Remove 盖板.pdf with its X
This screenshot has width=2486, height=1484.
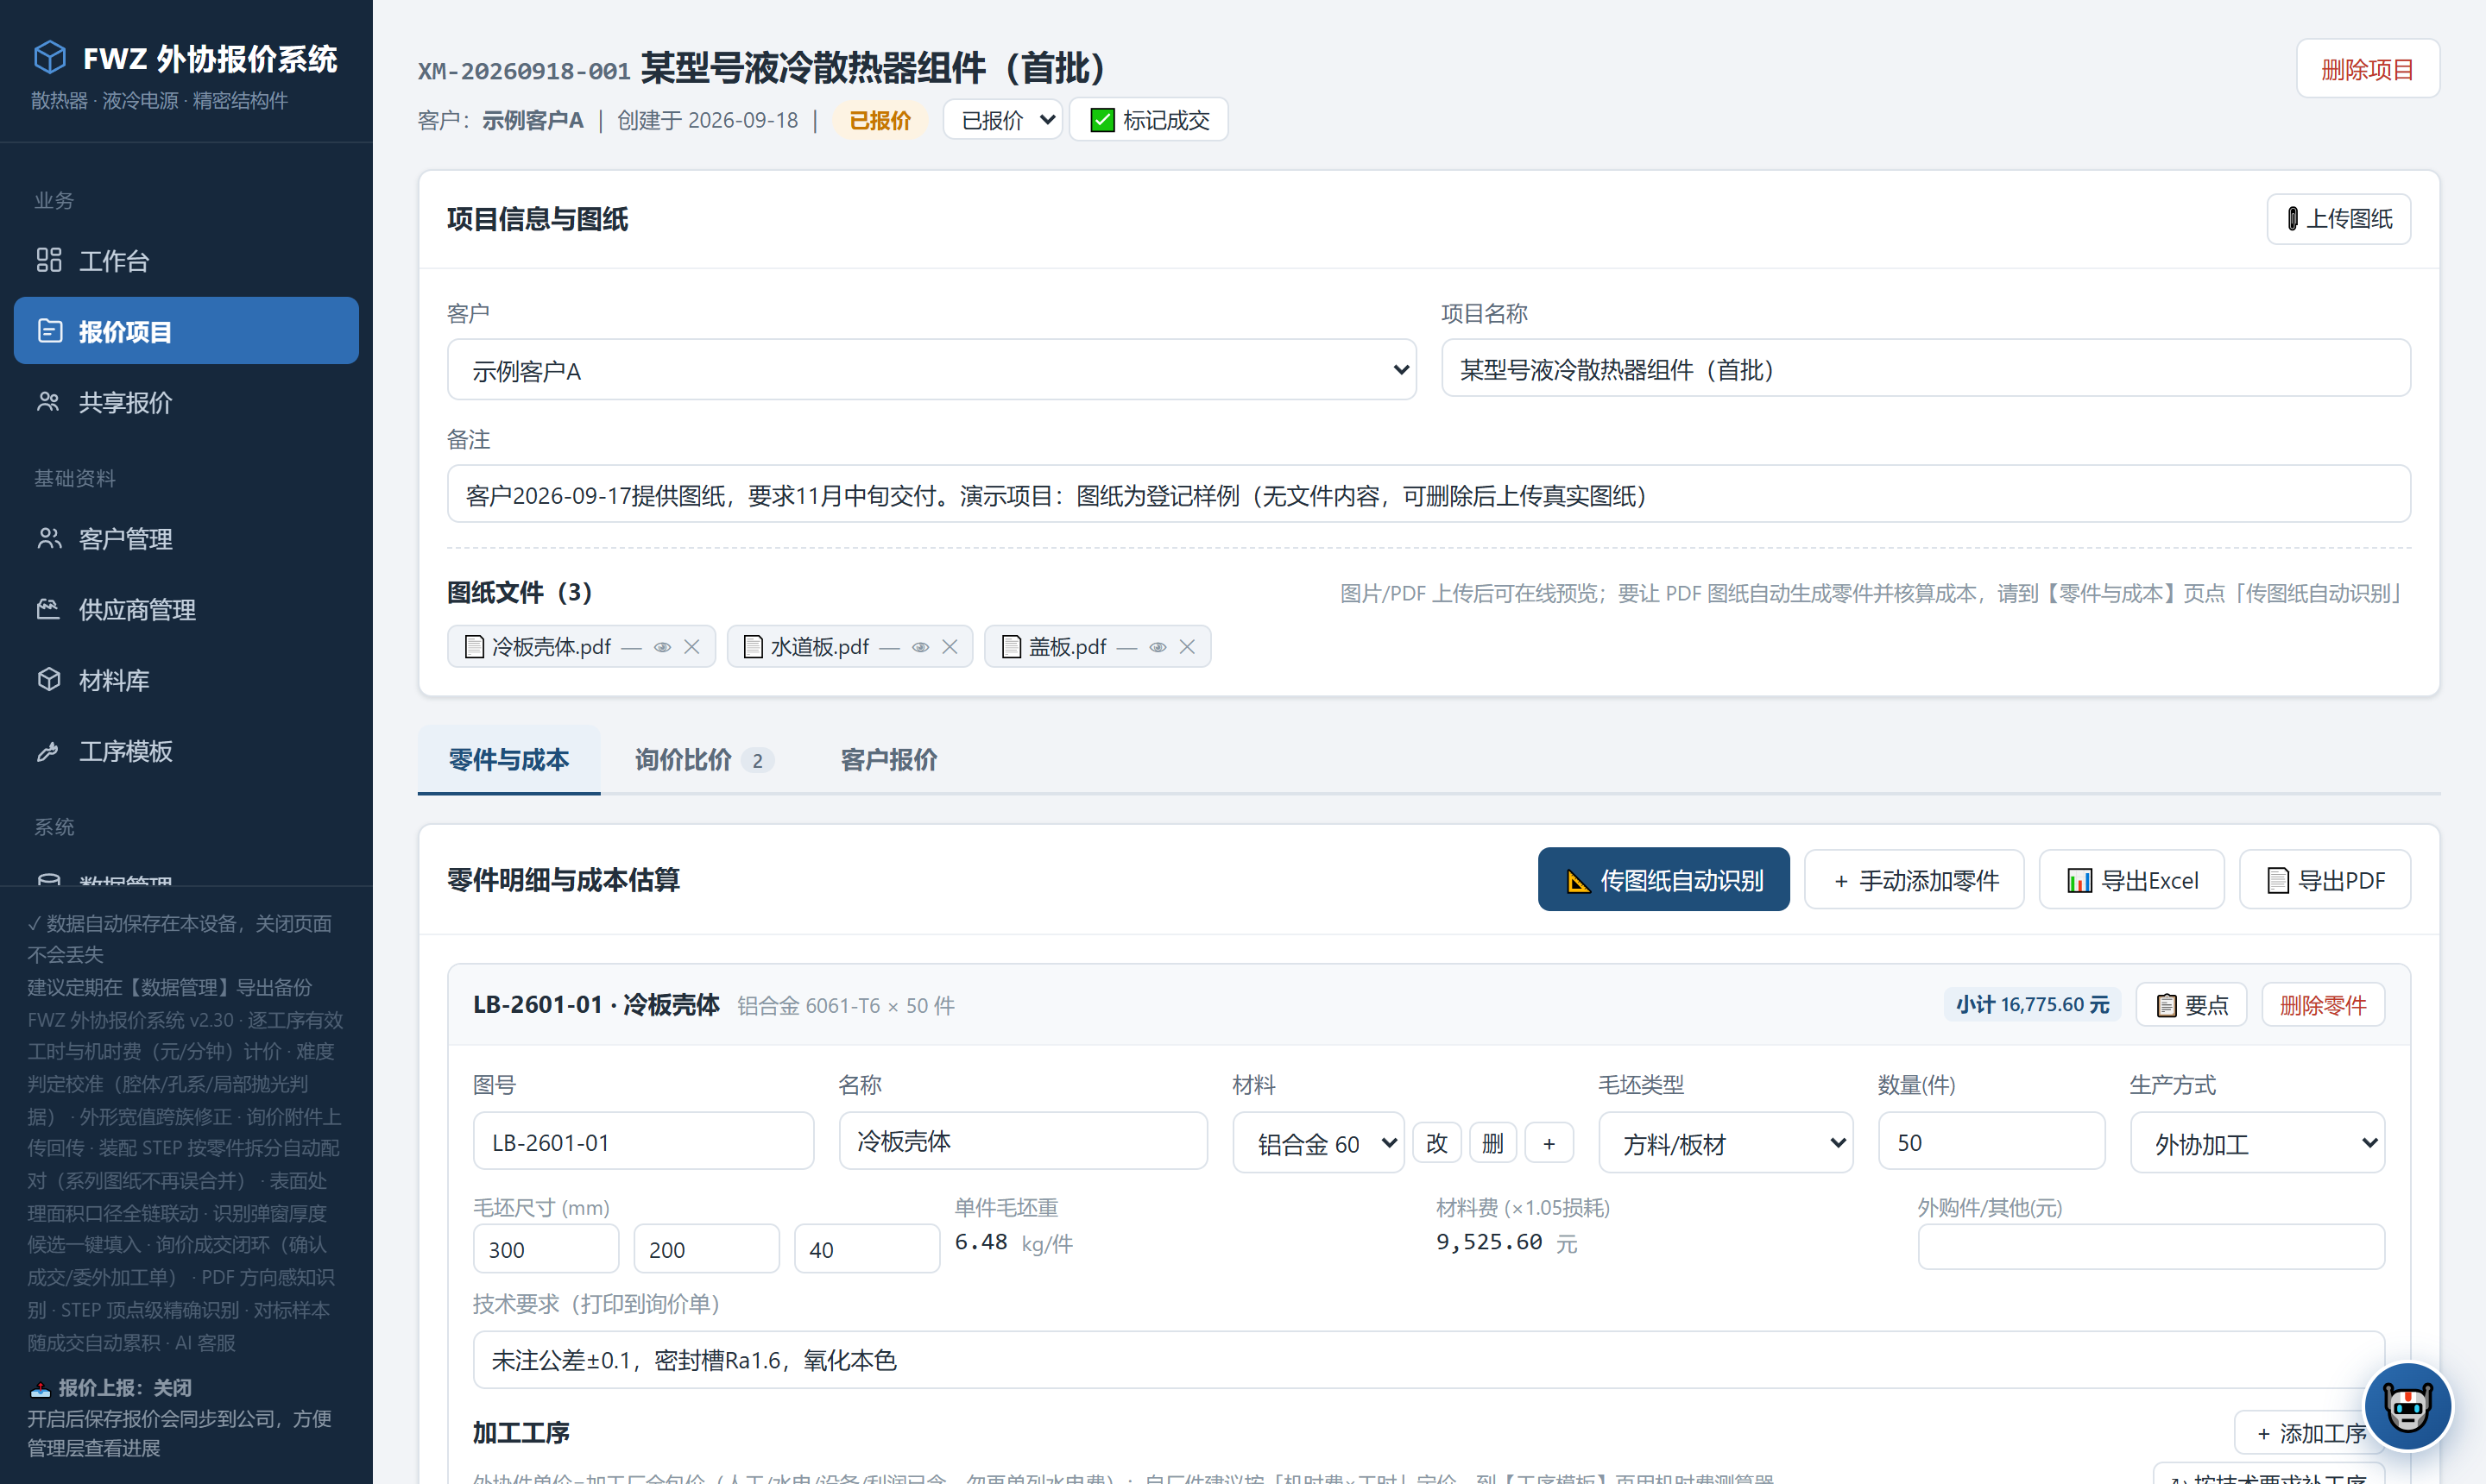click(1187, 647)
